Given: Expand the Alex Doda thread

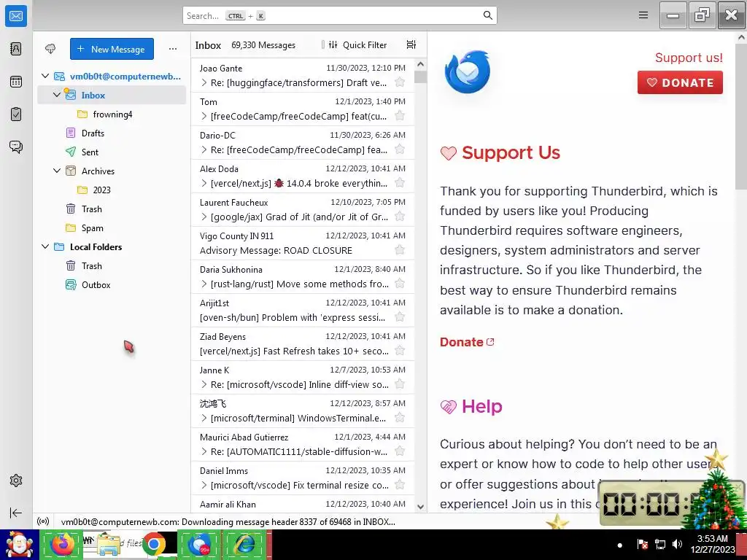Looking at the screenshot, I should coord(204,183).
